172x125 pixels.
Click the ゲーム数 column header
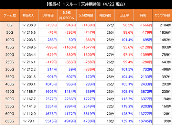(x=10, y=15)
